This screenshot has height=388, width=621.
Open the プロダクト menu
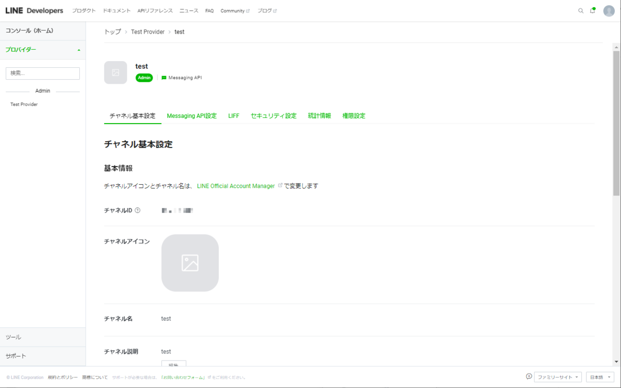coord(84,11)
